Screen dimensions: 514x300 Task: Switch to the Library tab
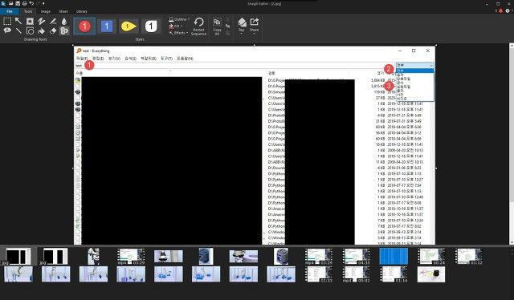[82, 11]
